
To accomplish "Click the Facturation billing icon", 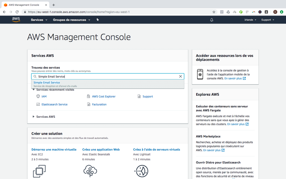I will click(89, 104).
